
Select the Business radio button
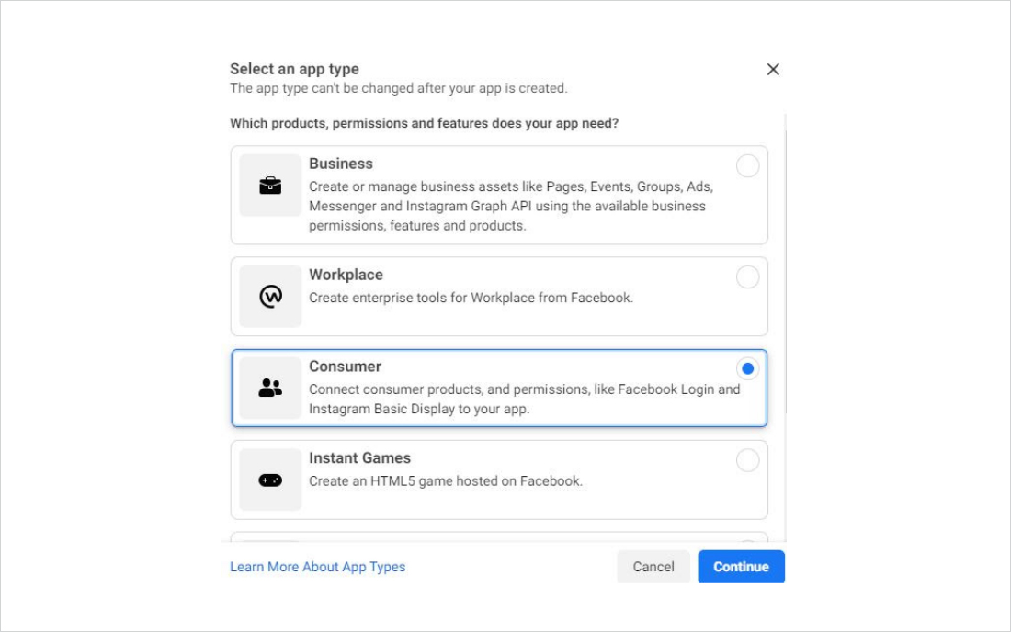tap(747, 166)
